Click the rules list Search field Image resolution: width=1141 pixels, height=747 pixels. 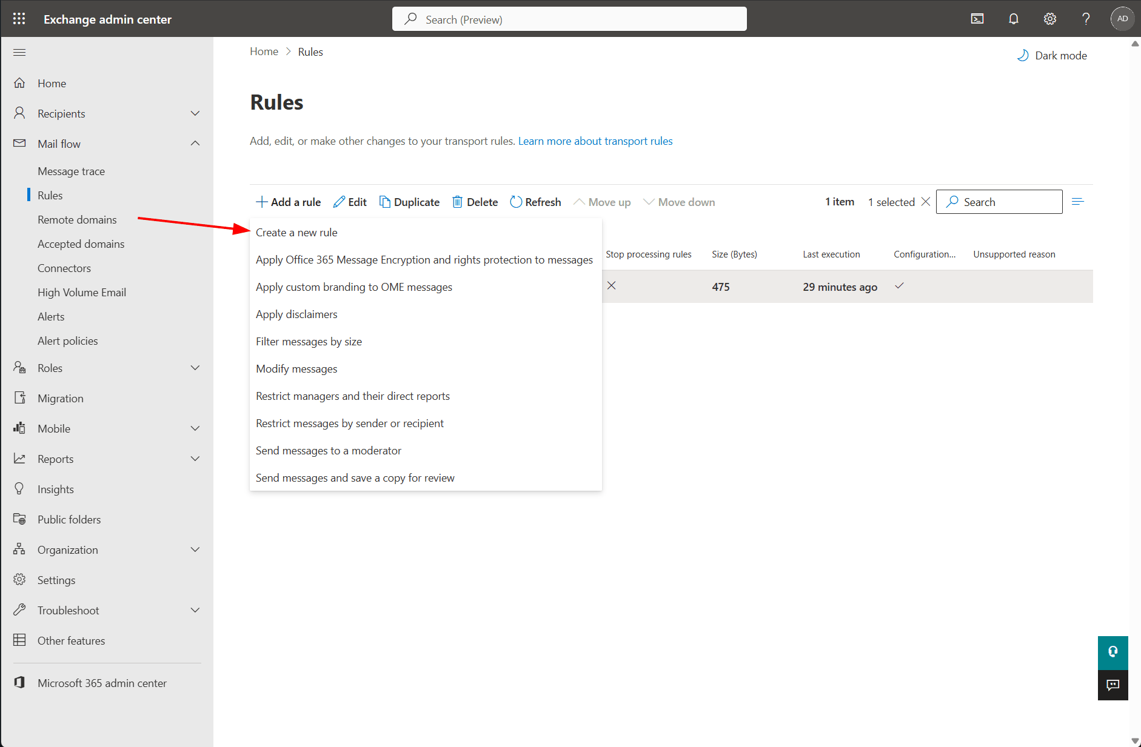999,202
